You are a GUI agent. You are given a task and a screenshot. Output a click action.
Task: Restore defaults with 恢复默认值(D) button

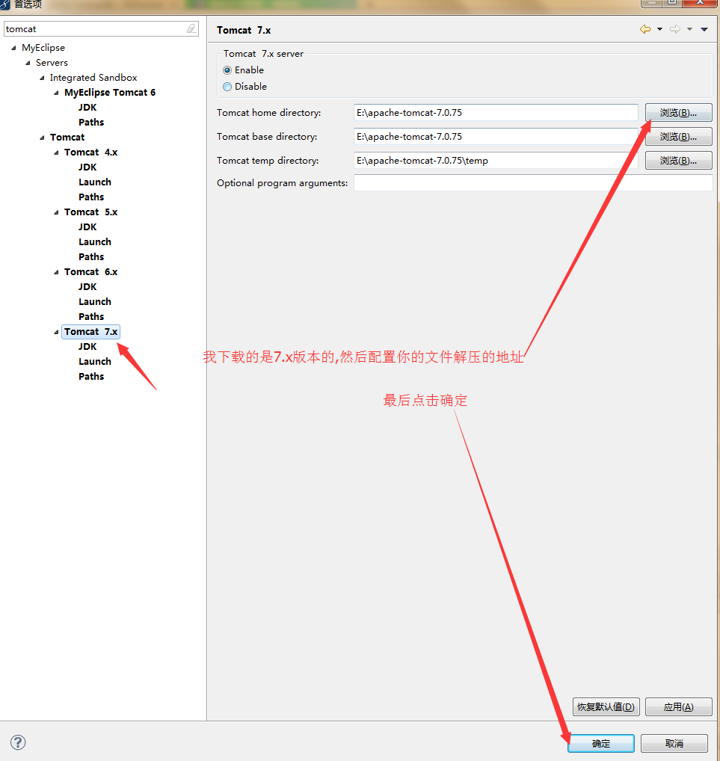606,707
